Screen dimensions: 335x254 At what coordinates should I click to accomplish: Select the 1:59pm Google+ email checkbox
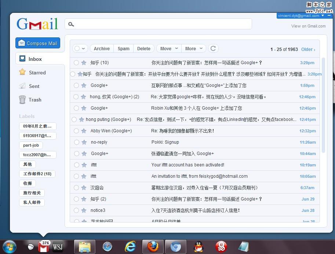tap(76, 85)
